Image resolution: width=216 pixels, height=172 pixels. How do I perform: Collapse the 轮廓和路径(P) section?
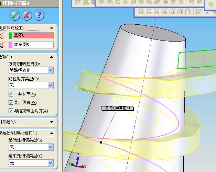[52, 28]
